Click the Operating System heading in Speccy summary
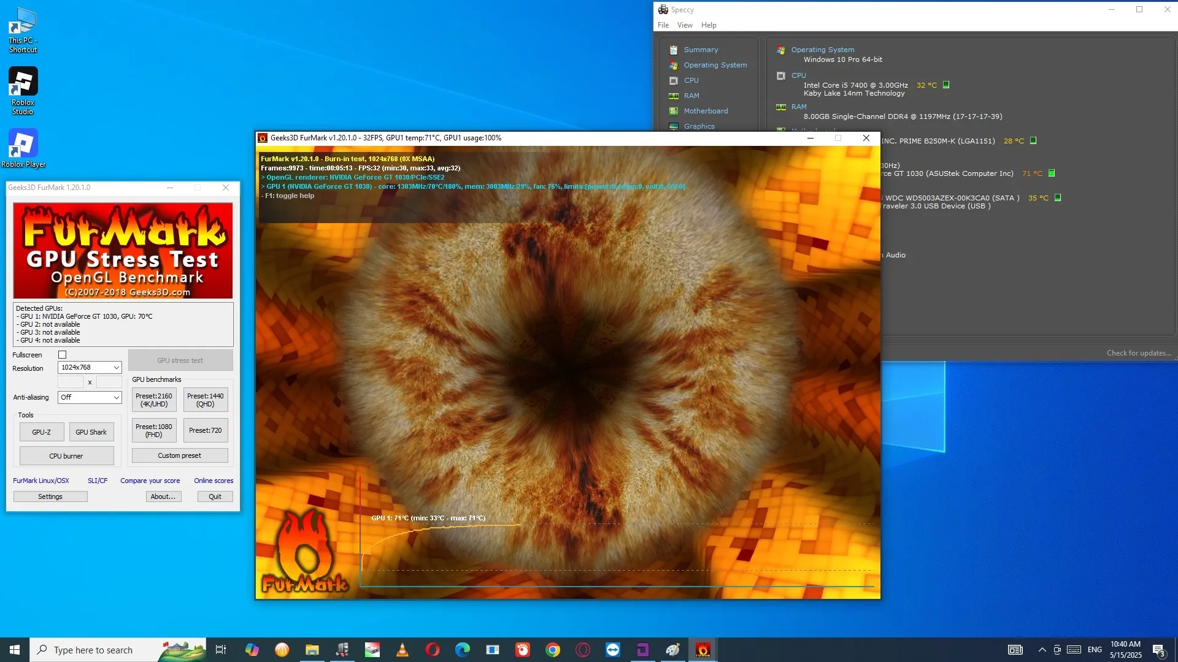 point(822,50)
